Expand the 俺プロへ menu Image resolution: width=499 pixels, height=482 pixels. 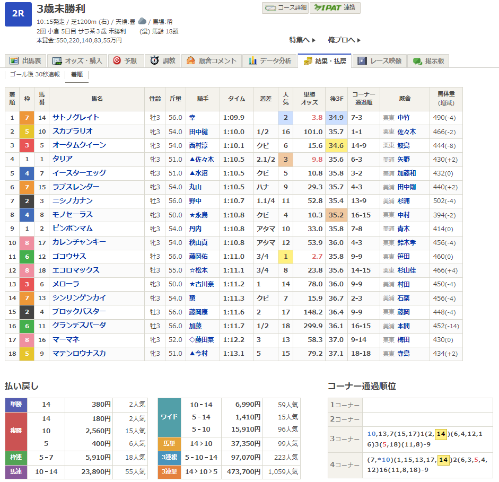point(344,40)
